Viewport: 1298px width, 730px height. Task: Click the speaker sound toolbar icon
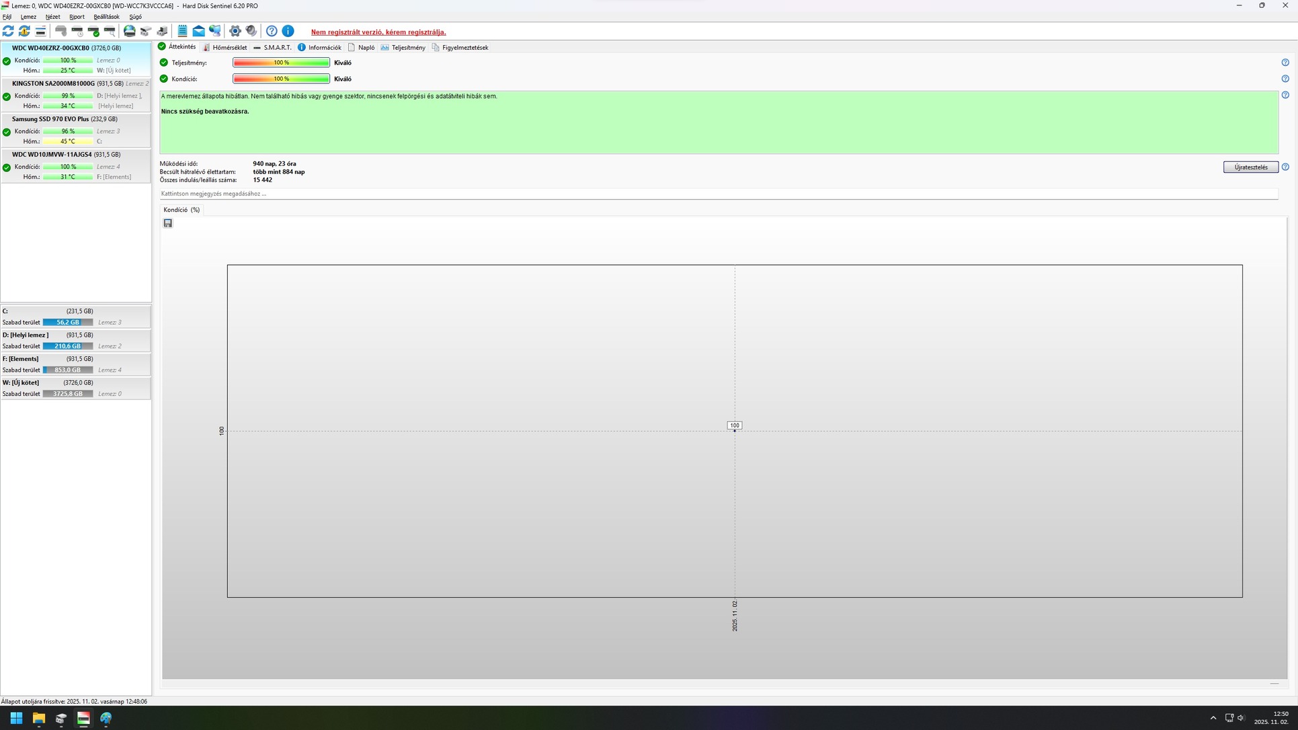[251, 31]
